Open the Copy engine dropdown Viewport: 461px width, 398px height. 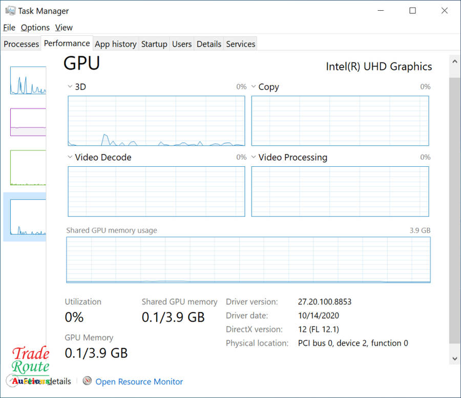[x=254, y=87]
